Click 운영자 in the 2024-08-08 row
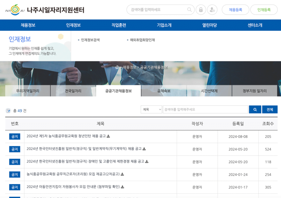 (x=197, y=137)
